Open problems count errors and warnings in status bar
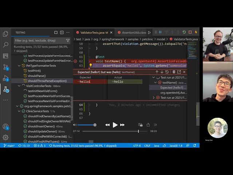Screen dimensions: 233x175 pyautogui.click(x=40, y=145)
